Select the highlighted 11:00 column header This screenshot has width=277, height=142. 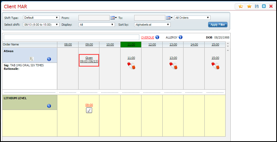131,45
